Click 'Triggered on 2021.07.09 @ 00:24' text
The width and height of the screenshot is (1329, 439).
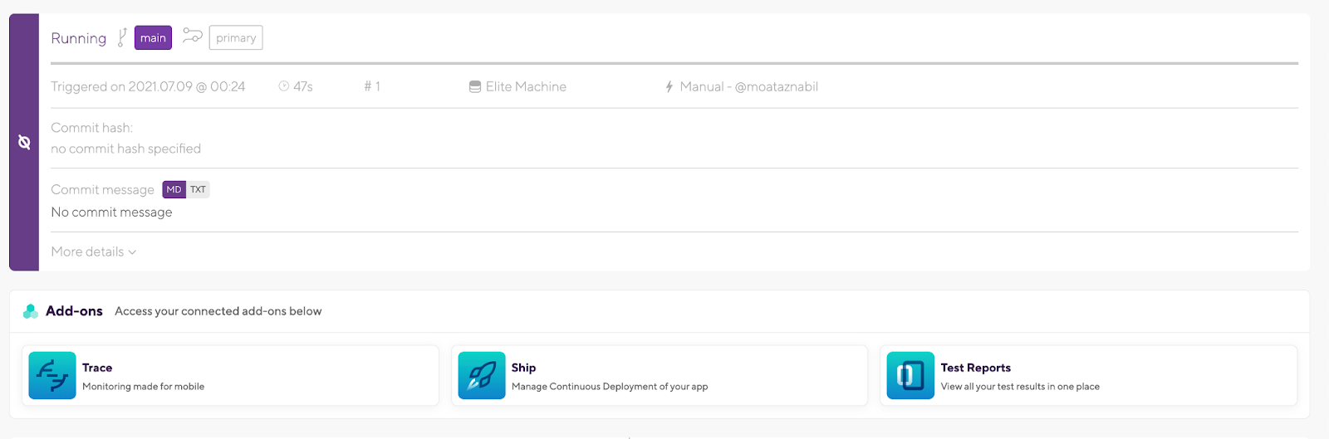[x=148, y=86]
